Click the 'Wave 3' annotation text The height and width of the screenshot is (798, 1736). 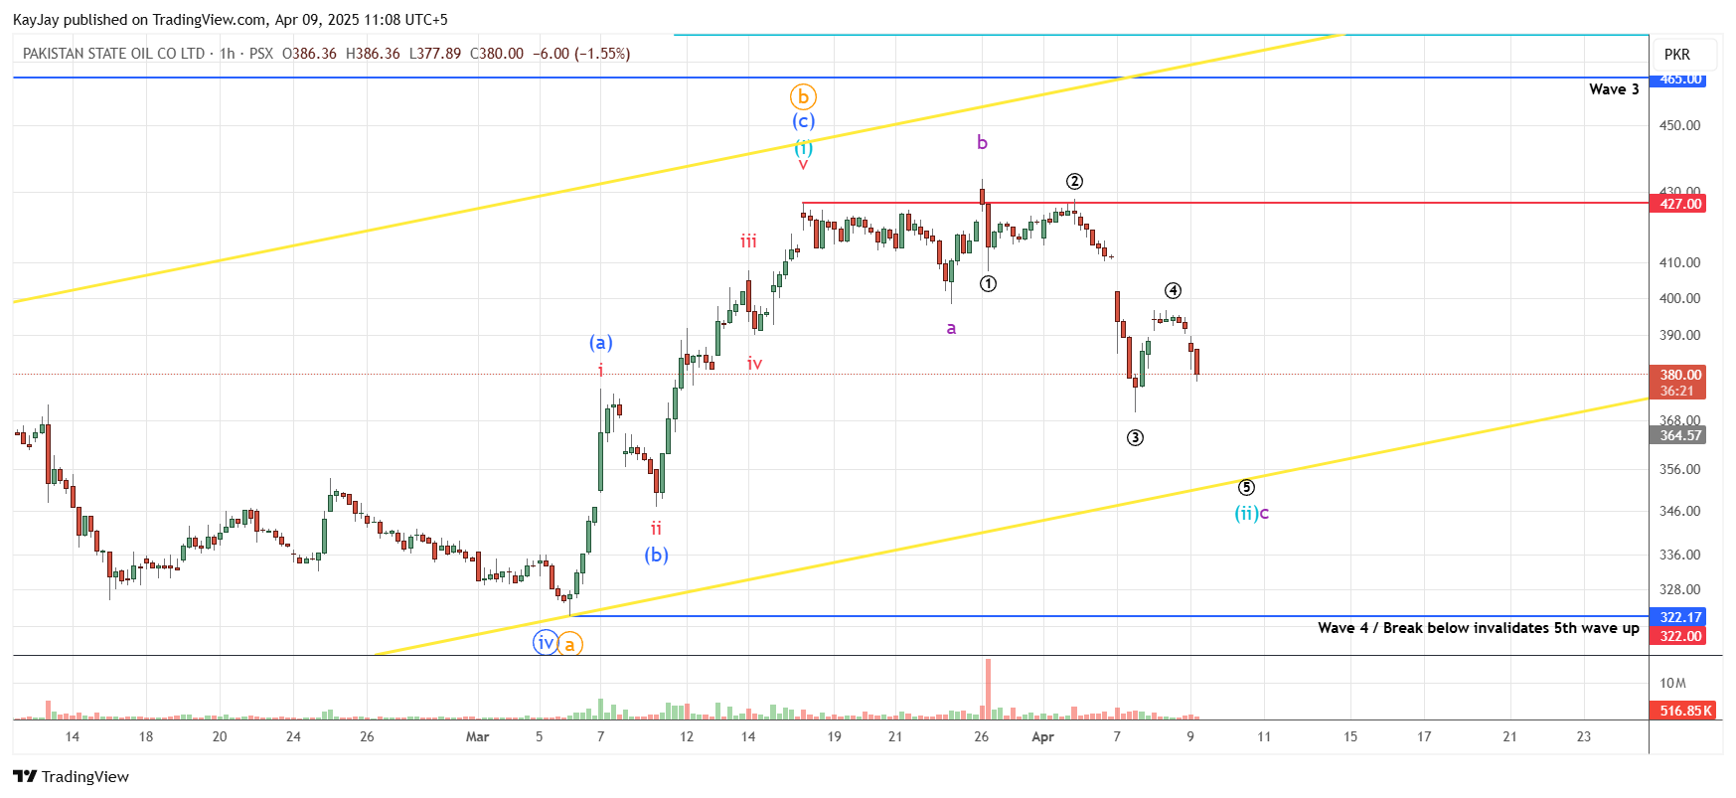click(1614, 89)
